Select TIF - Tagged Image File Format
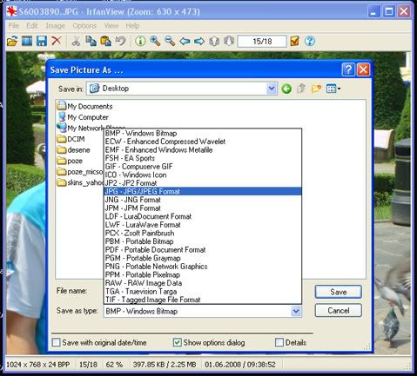This screenshot has height=376, width=417. click(x=203, y=300)
